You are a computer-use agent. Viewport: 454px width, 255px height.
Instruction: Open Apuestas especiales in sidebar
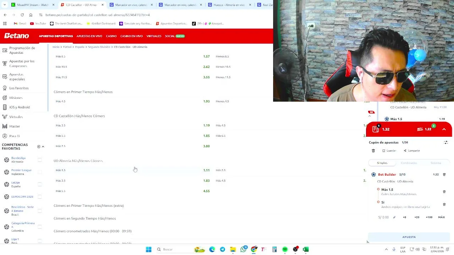(x=17, y=76)
